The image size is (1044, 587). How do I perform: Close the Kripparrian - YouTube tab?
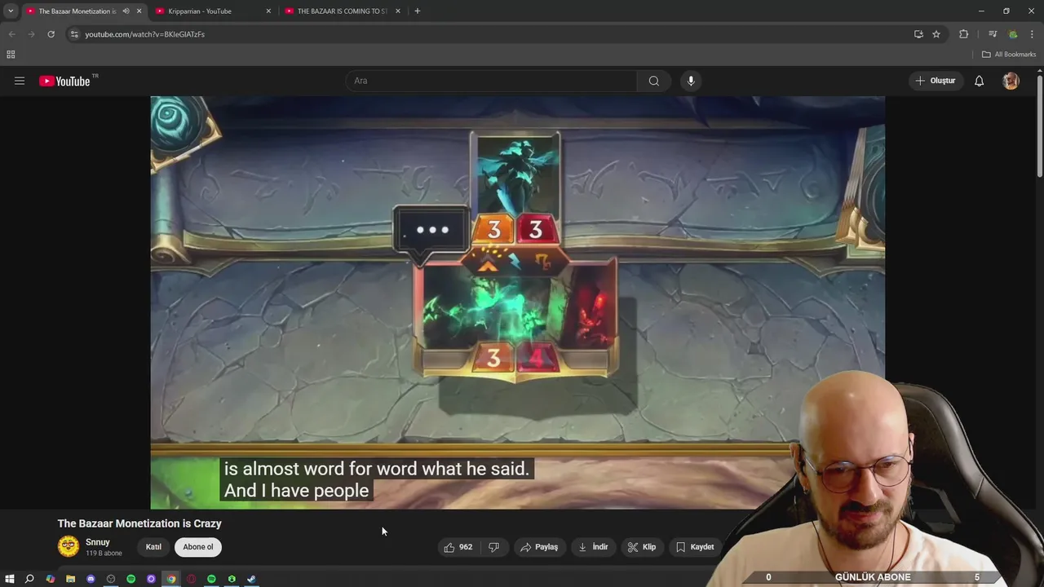point(268,11)
